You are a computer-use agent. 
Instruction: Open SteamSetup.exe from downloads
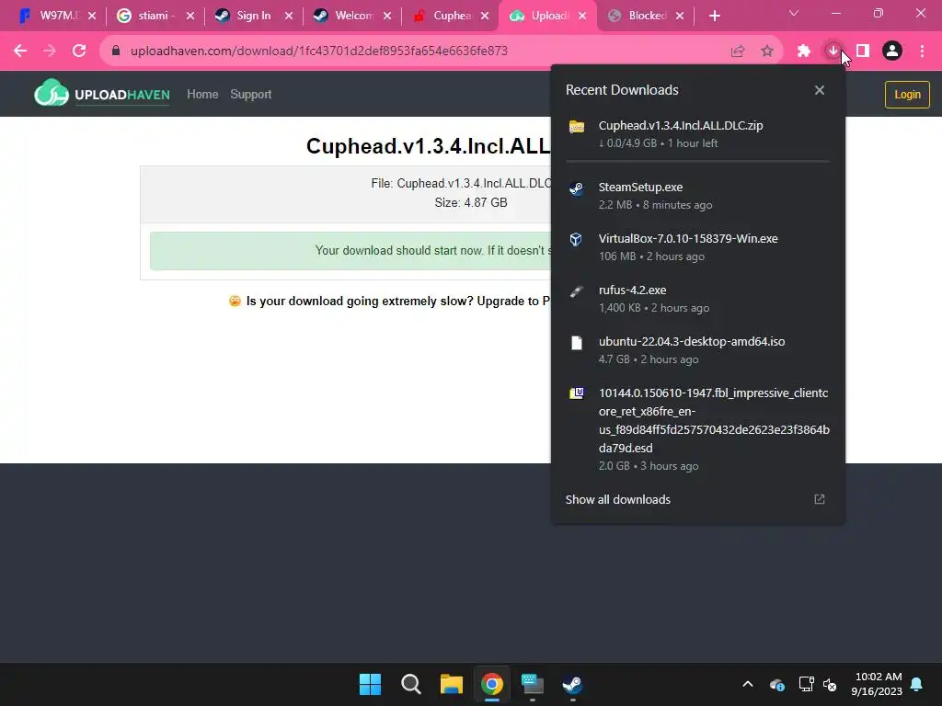[698, 196]
